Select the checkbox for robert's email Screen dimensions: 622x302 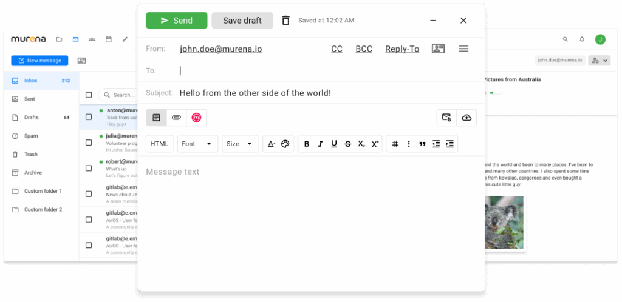click(89, 168)
